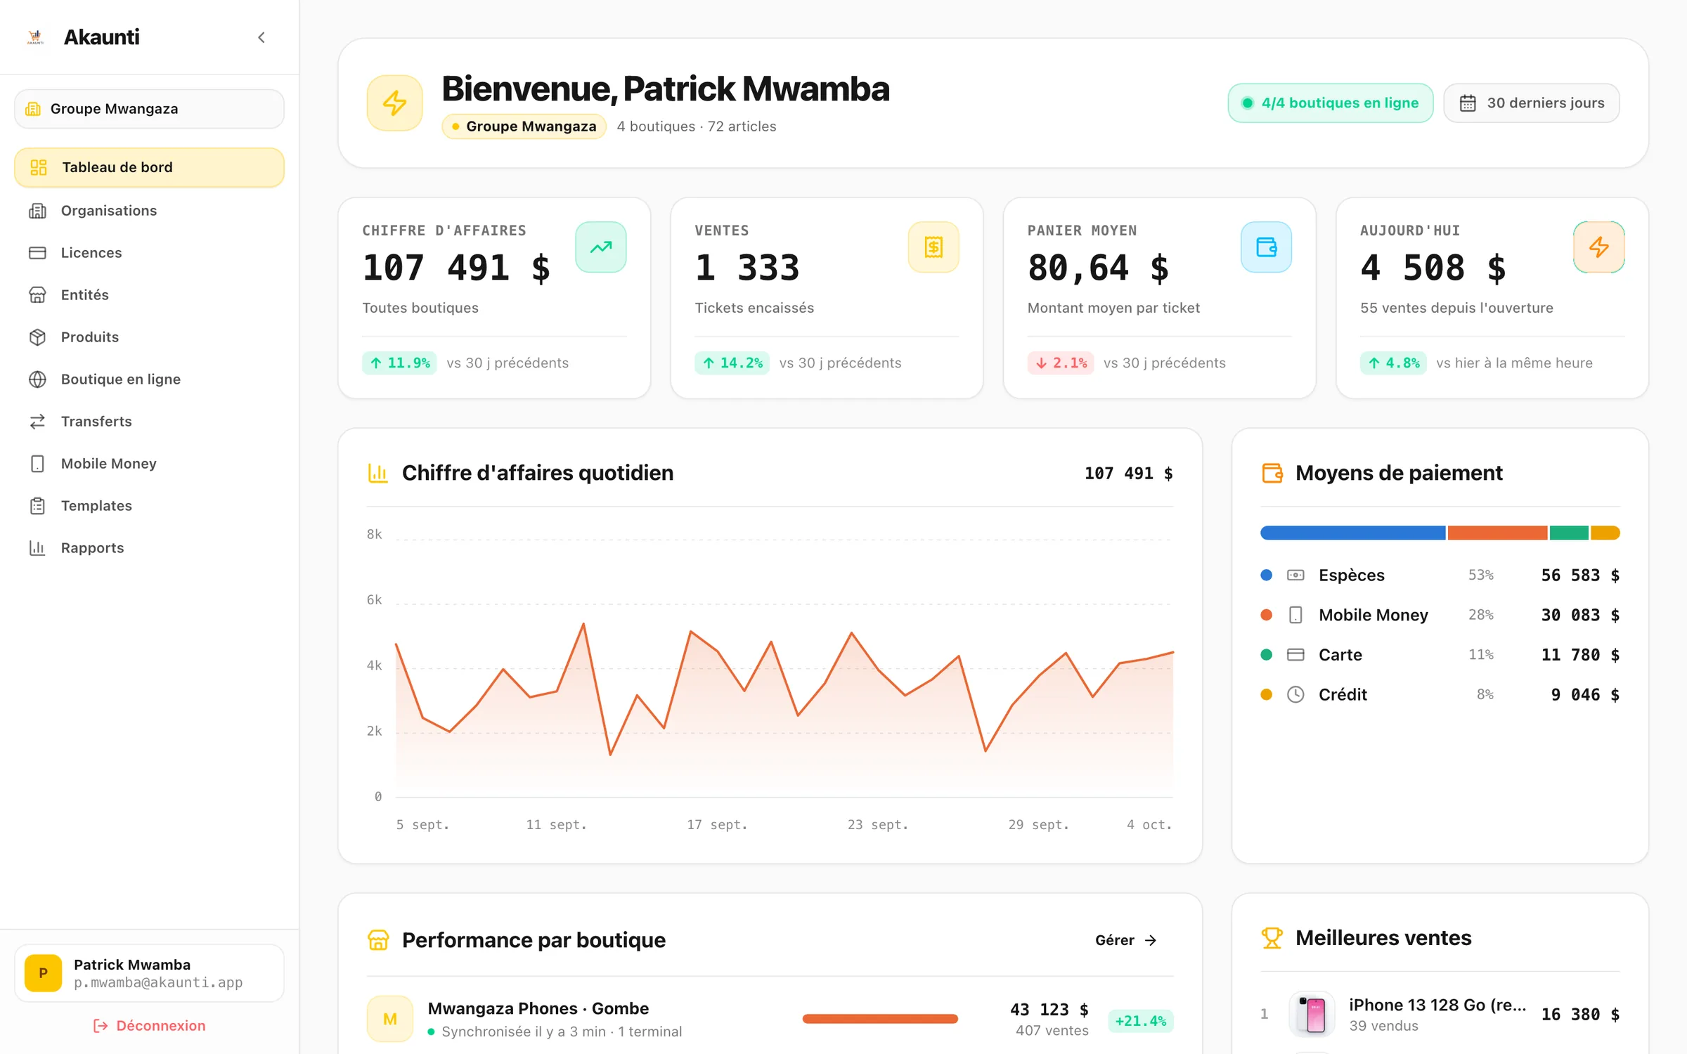Viewport: 1687px width, 1054px height.
Task: Click the wallet icon on Panier moyen card
Action: pos(1266,247)
